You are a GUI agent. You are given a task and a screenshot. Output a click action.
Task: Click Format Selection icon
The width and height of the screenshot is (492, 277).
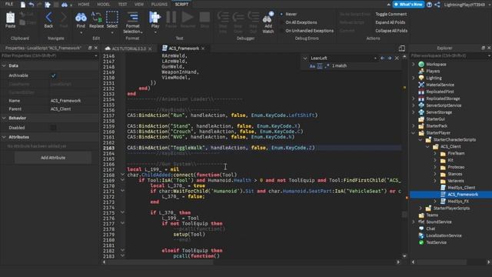click(133, 17)
